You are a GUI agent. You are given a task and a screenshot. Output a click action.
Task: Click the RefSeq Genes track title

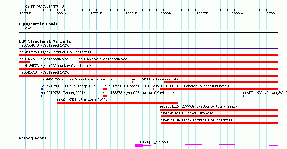[x=33, y=138]
